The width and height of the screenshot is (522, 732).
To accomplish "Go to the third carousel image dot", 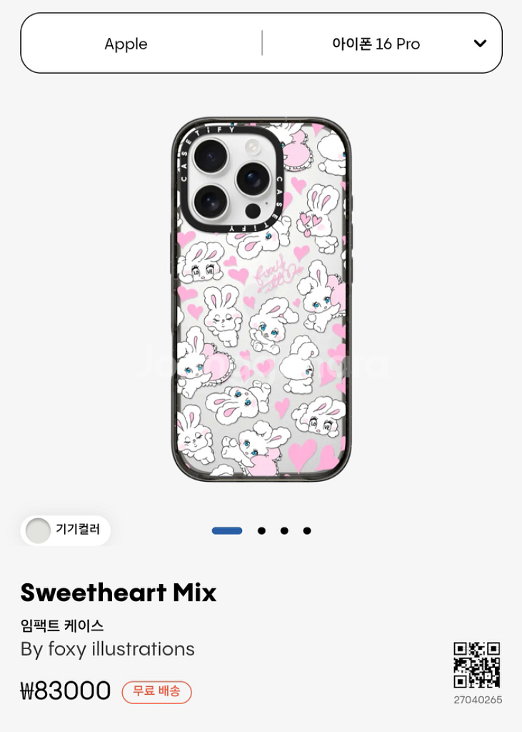I will [x=284, y=531].
